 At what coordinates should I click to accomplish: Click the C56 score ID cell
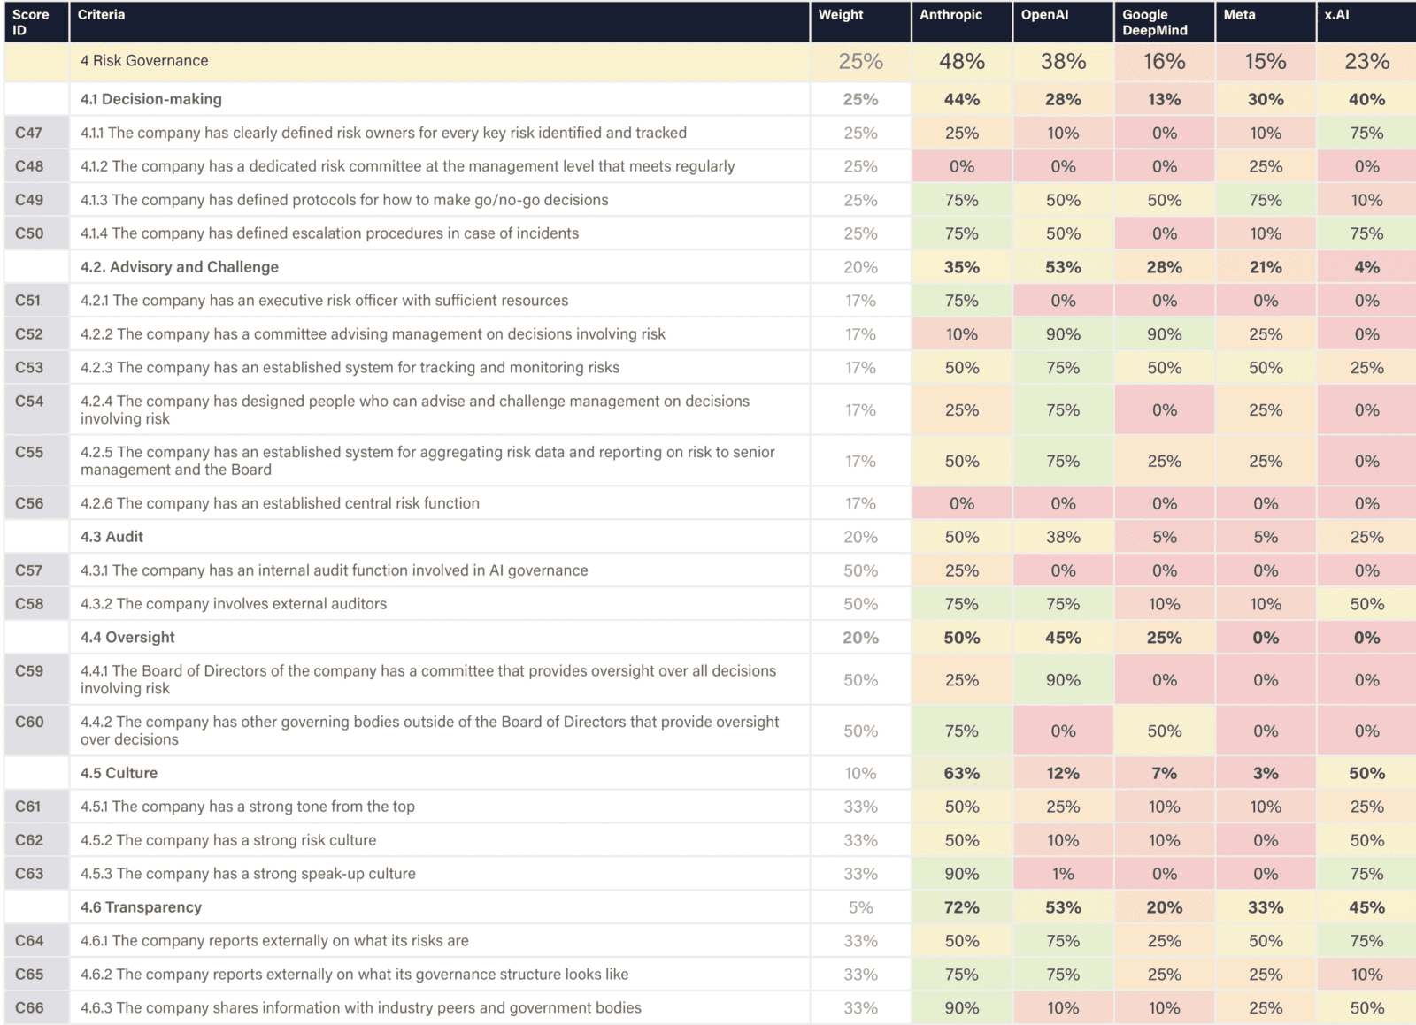point(36,503)
